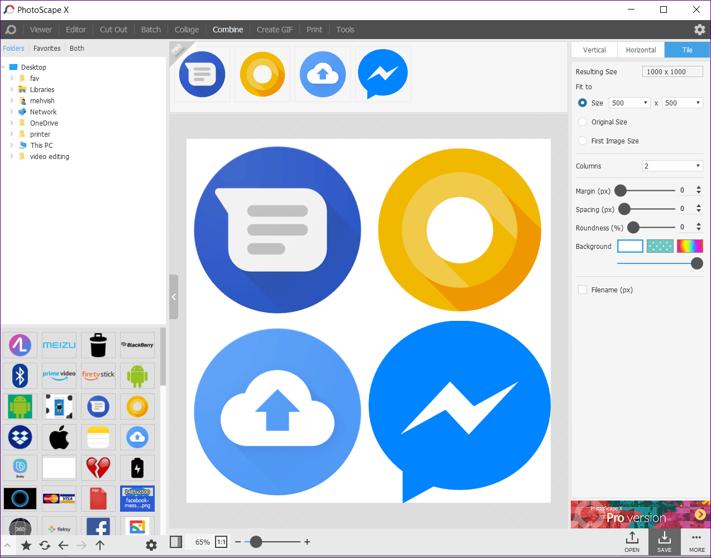Set zoom to 1:1 icon
The height and width of the screenshot is (558, 711).
click(x=221, y=542)
